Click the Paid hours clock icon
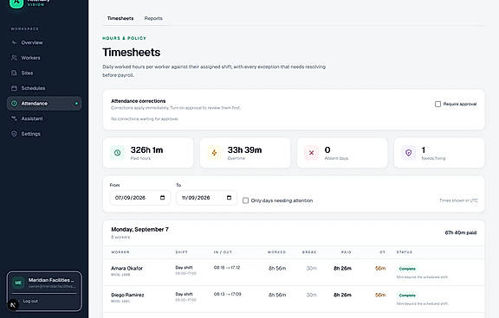 click(x=118, y=153)
